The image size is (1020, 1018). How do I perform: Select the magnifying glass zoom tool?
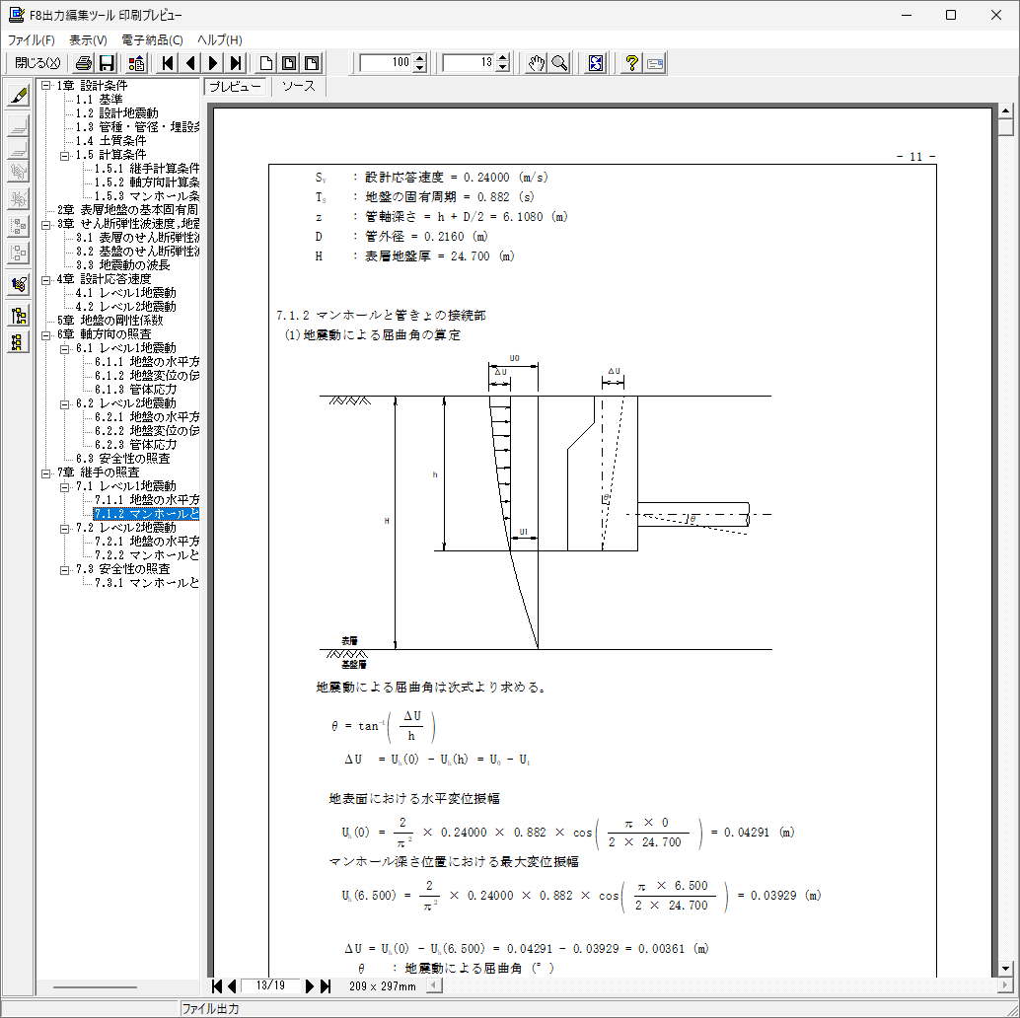559,63
